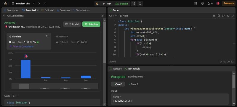Open the timer alarm clock icon
The width and height of the screenshot is (237, 107).
coord(134,4)
